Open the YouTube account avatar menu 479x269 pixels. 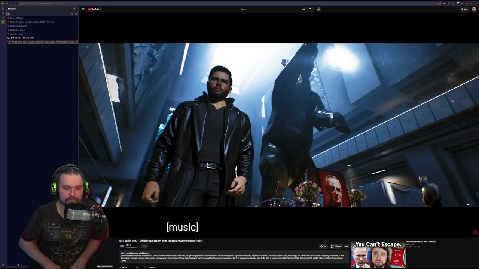click(474, 9)
